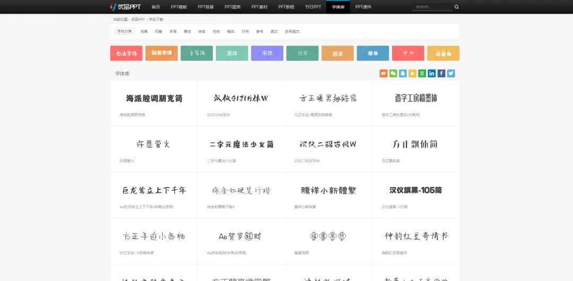
Task: Click the teal 黑体 tile
Action: [x=232, y=54]
